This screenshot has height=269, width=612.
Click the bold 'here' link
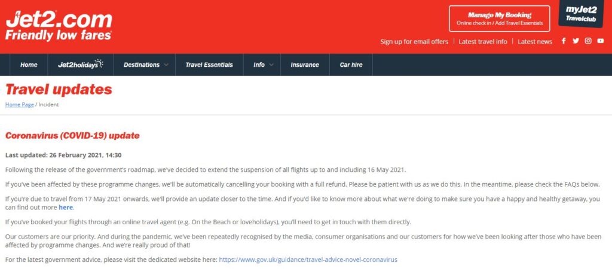pos(66,208)
